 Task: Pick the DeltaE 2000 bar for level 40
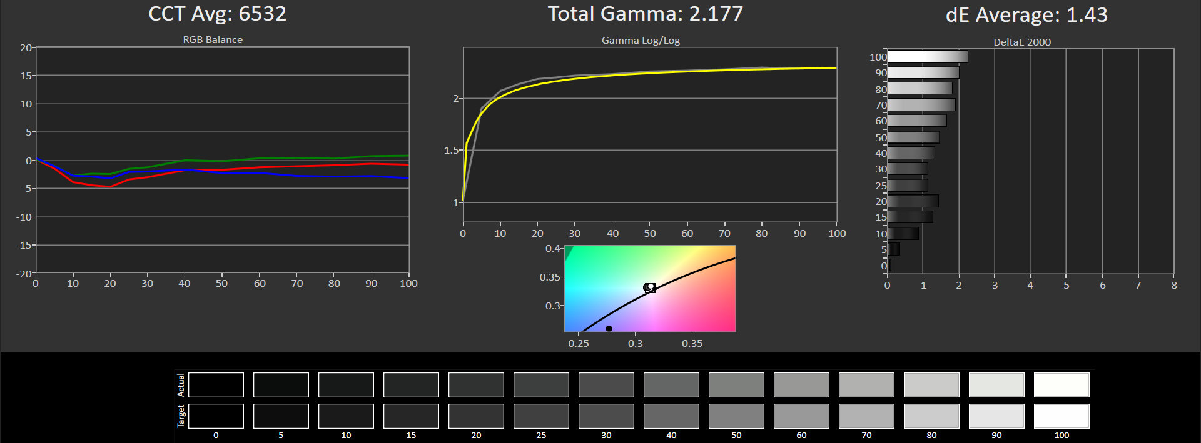pyautogui.click(x=911, y=153)
